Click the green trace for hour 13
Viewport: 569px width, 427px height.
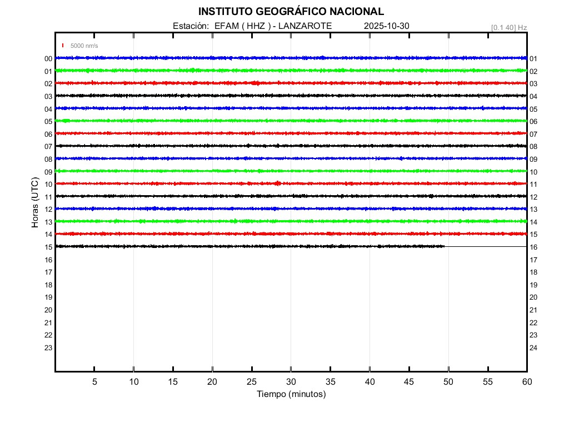[x=289, y=221]
